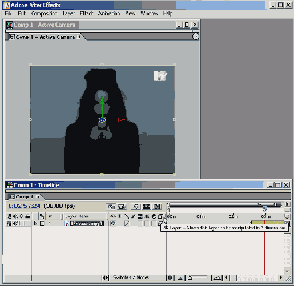Select the Comp 1 – Active Camera viewer tab
Screen dimensions: 294x286
click(x=45, y=37)
